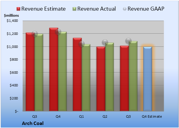
Task: Click the '$200' y-axis label
Action: tap(14, 98)
